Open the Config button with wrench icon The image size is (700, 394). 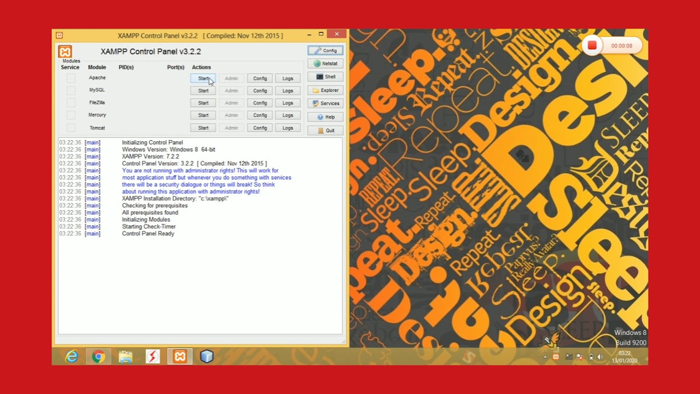click(x=325, y=50)
